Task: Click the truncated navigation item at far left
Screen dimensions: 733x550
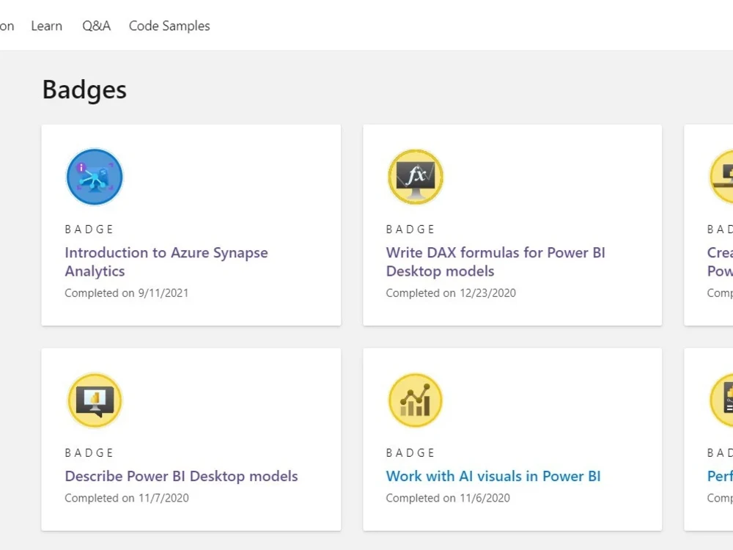Action: click(6, 26)
